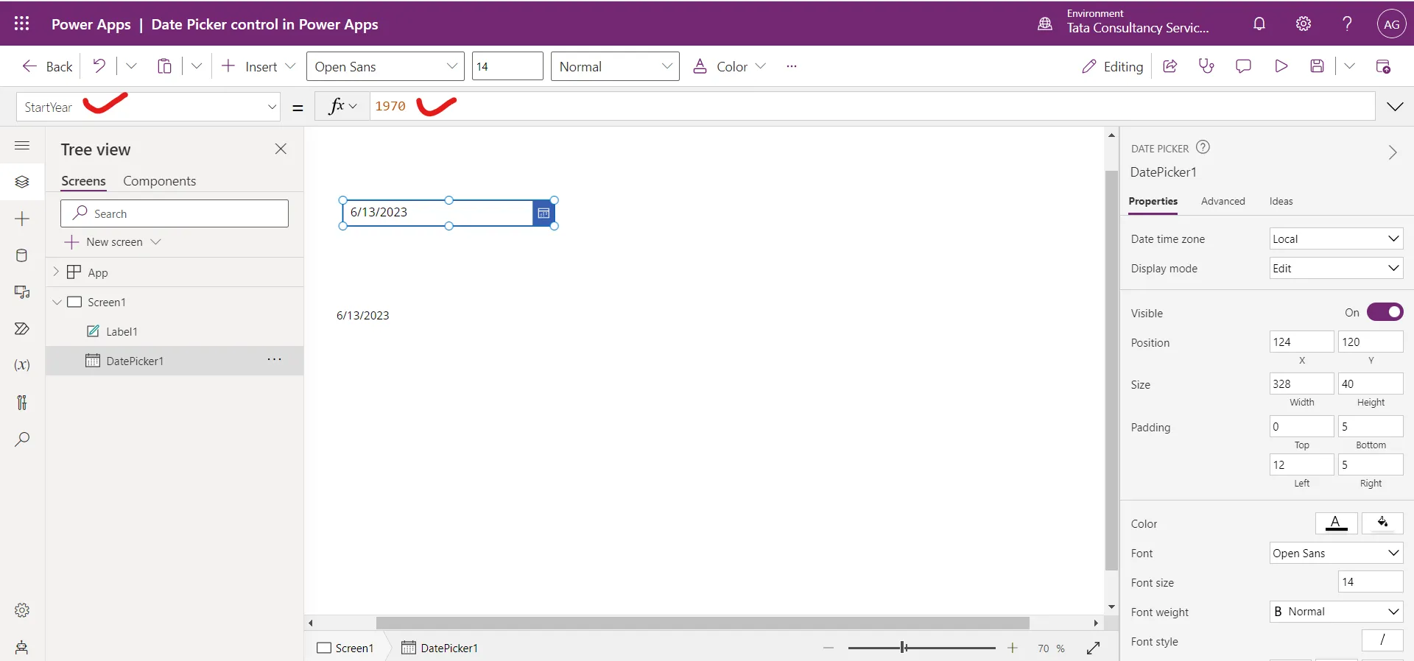Close the Tree view panel

point(281,149)
